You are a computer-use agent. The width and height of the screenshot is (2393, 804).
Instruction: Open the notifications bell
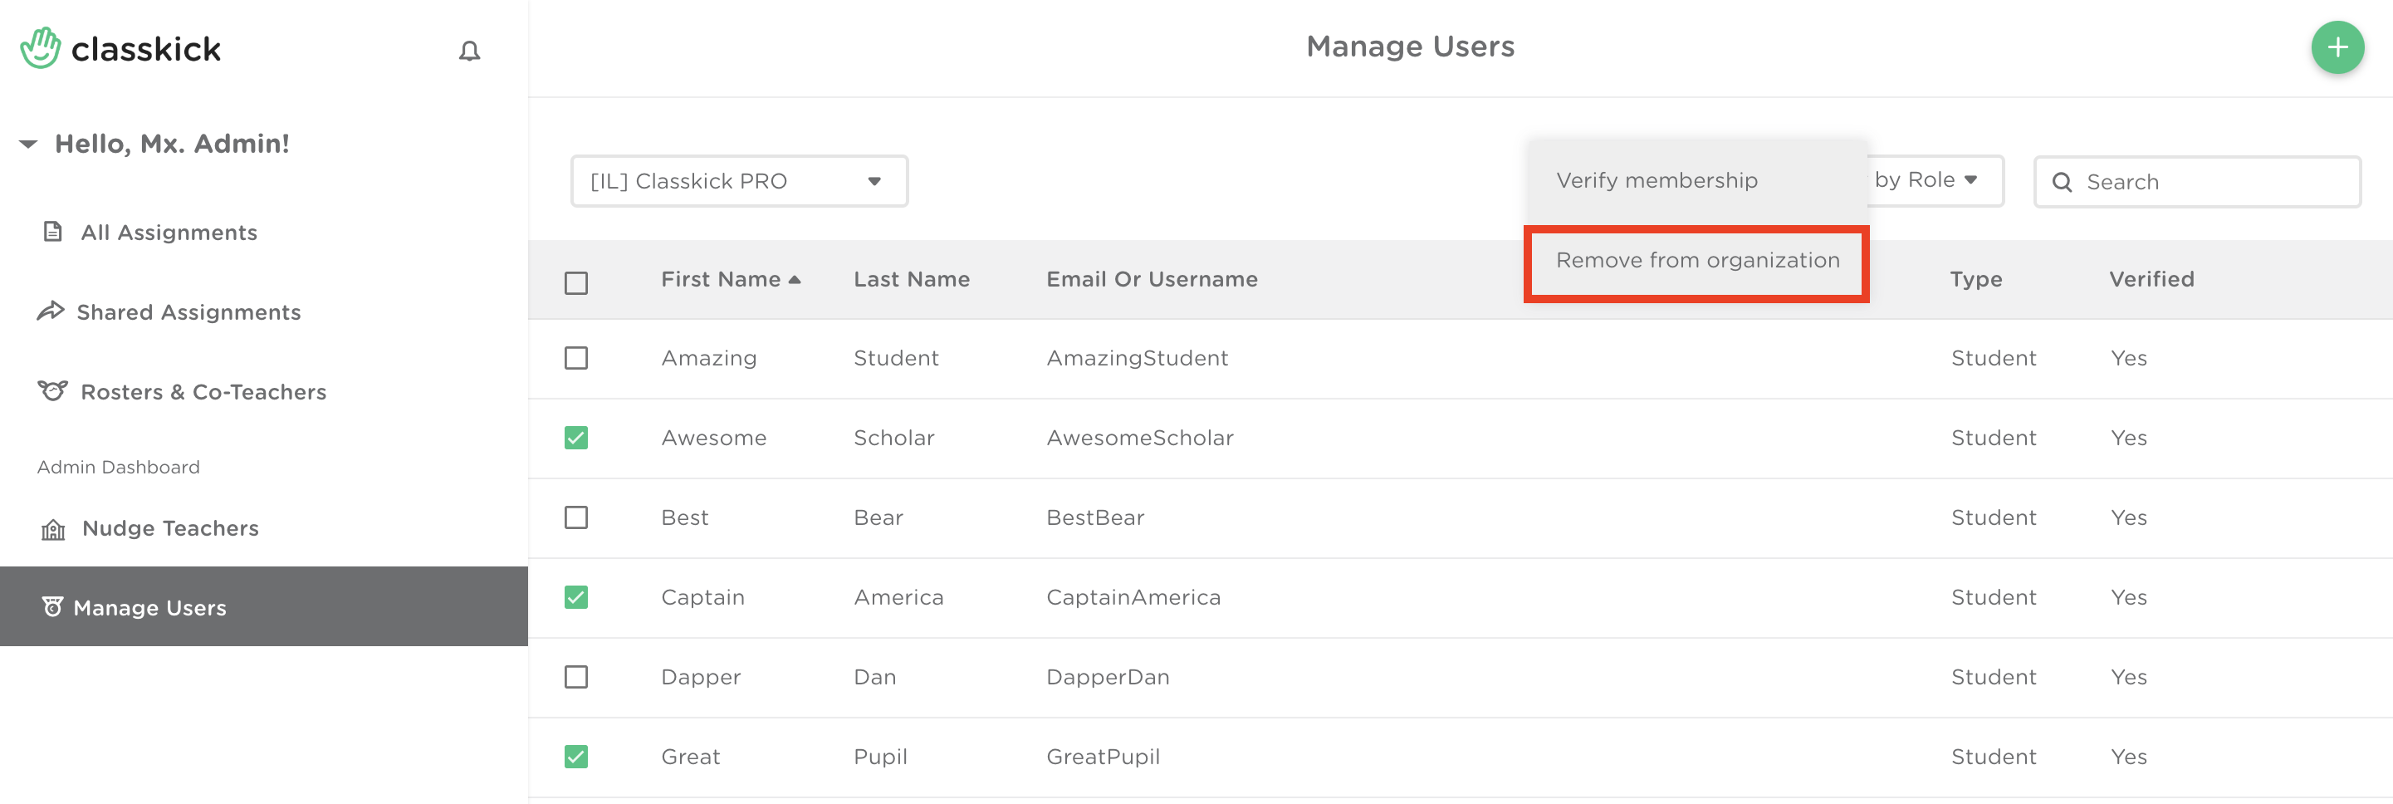(x=469, y=51)
